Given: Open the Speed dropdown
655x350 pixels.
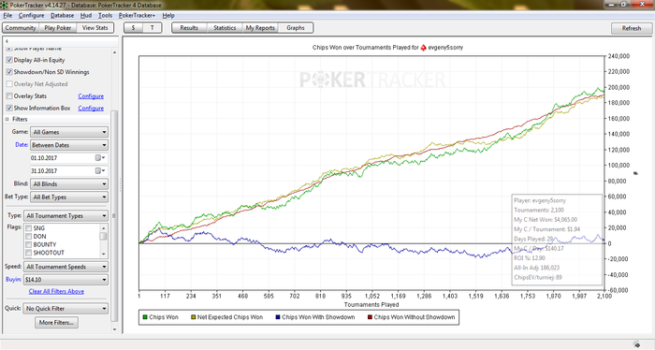Looking at the screenshot, I should coord(66,267).
